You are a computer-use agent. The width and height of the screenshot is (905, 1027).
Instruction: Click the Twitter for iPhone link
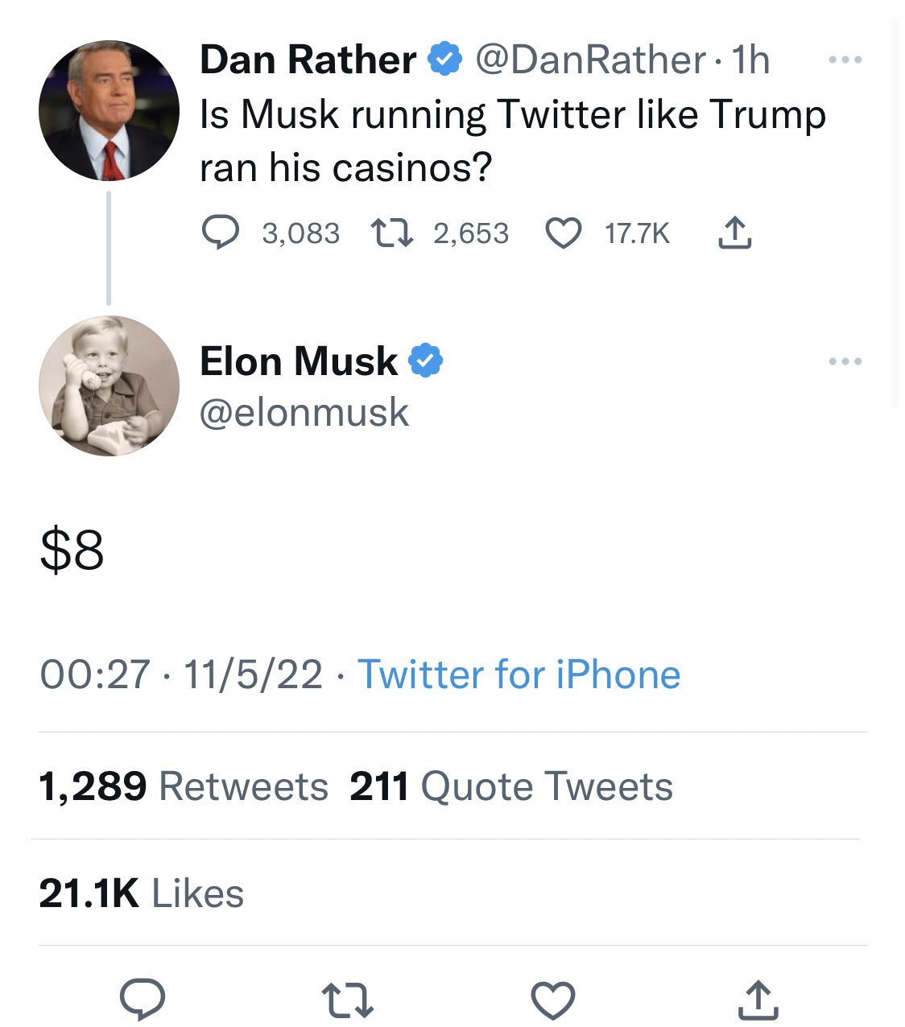pos(519,674)
